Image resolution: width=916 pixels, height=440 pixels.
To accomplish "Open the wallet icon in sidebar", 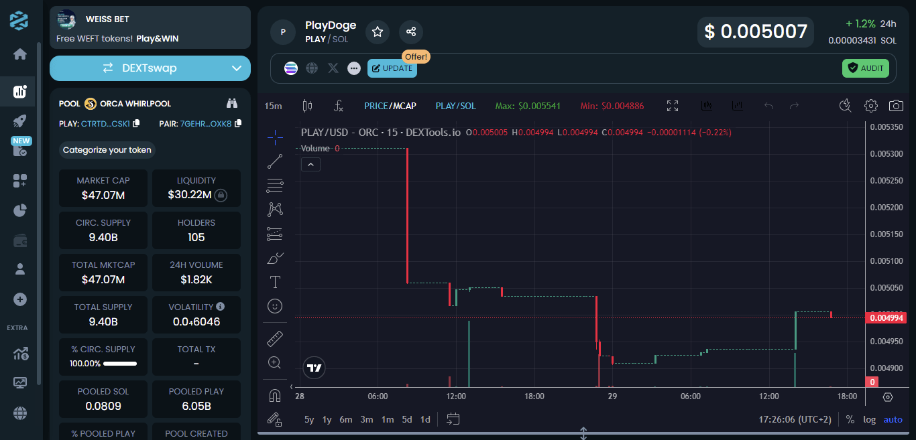I will 19,240.
